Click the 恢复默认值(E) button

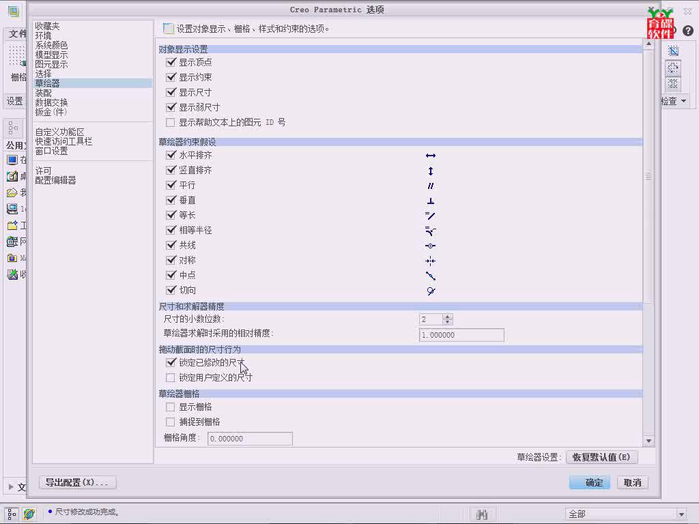(601, 457)
